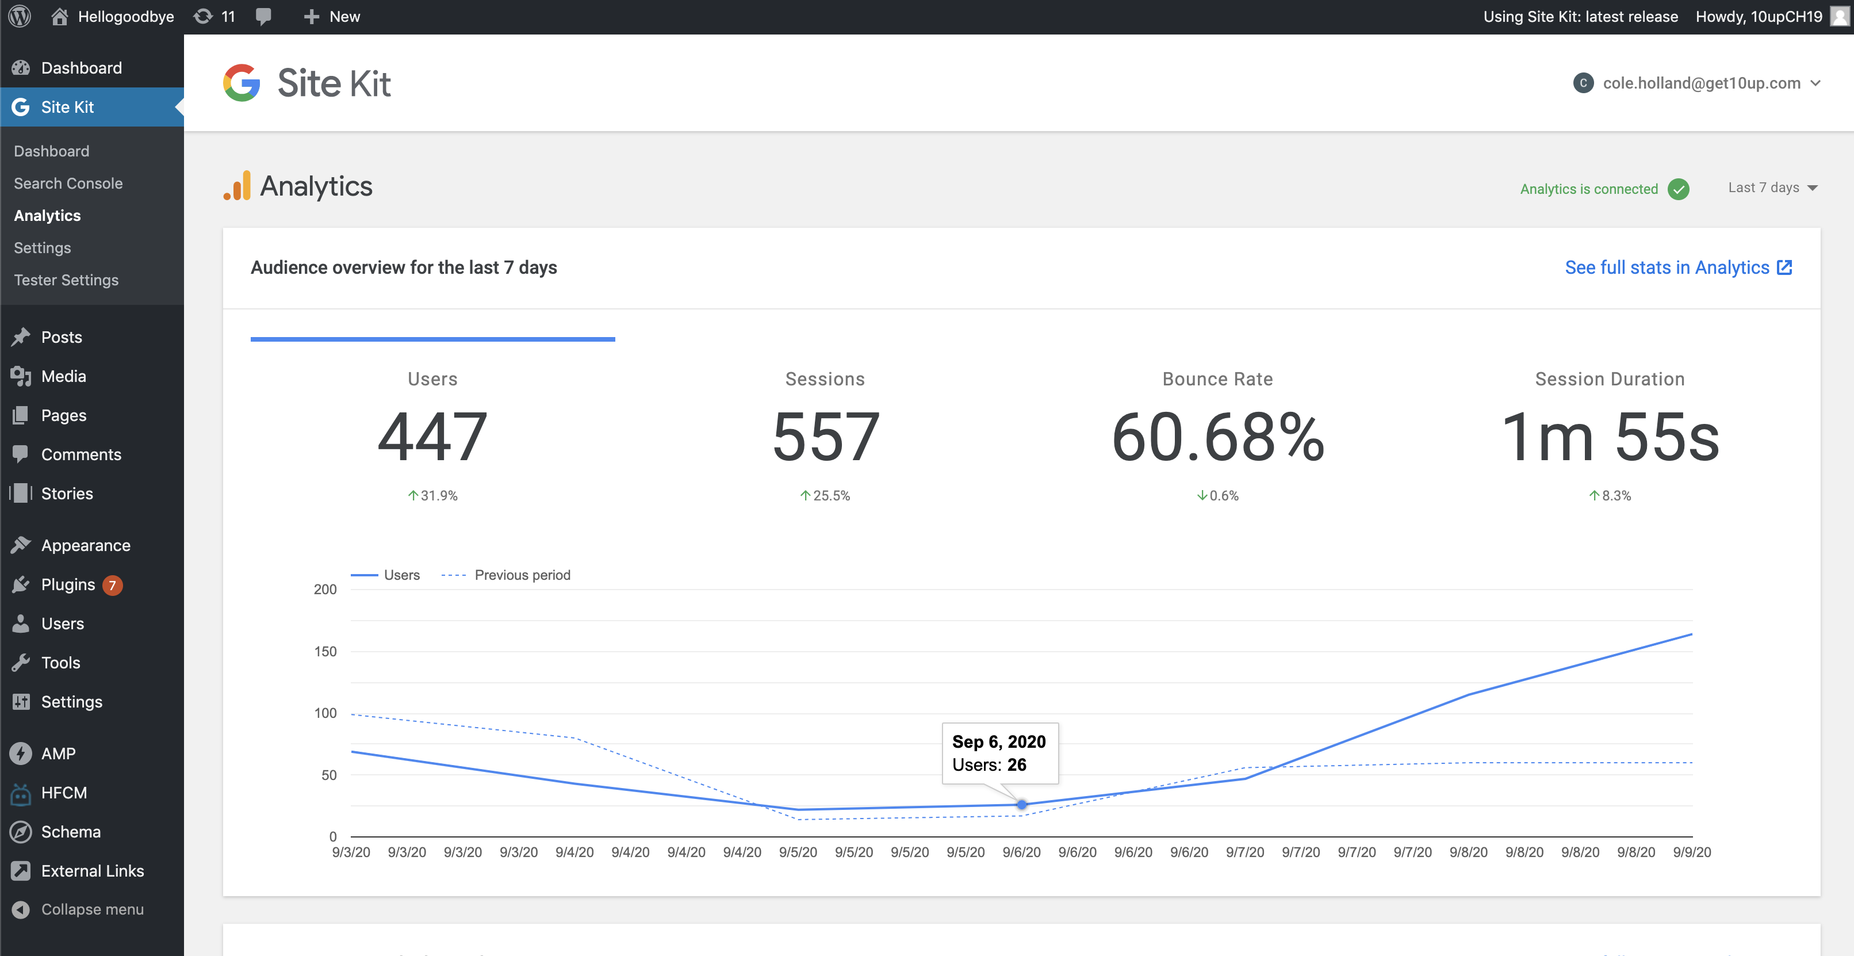
Task: Click the Users legend entry on the chart
Action: (x=385, y=575)
